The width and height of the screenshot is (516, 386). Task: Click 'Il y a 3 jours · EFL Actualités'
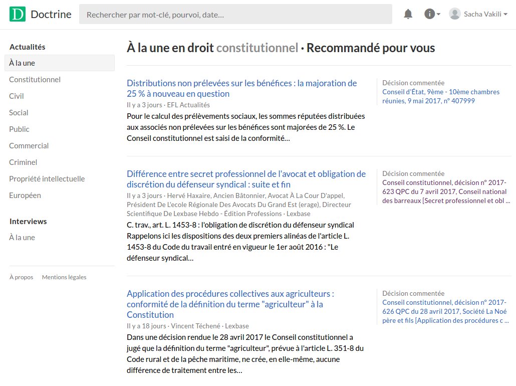click(x=168, y=105)
